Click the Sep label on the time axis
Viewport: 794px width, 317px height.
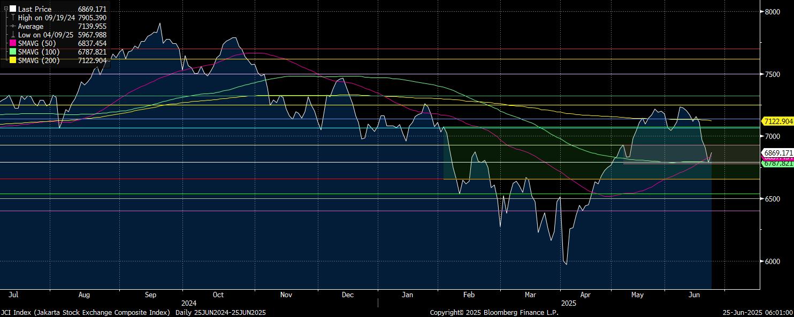150,295
